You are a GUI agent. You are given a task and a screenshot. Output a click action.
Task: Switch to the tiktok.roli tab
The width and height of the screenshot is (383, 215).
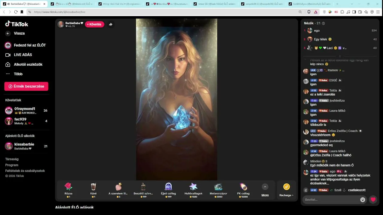(72, 4)
